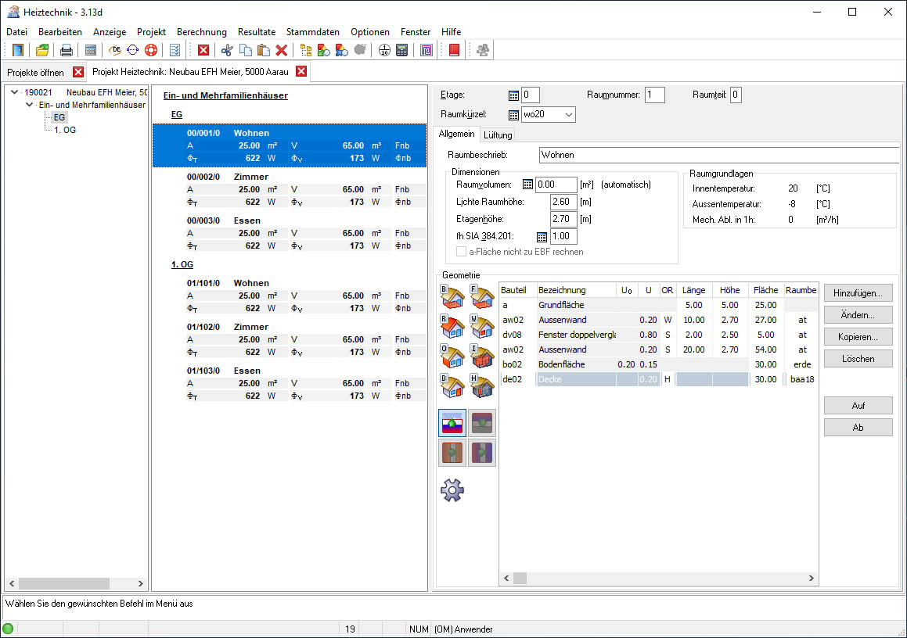Click the Ab button
Image resolution: width=907 pixels, height=638 pixels.
point(858,428)
